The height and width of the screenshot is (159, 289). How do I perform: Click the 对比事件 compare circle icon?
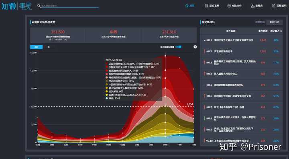click(x=229, y=6)
